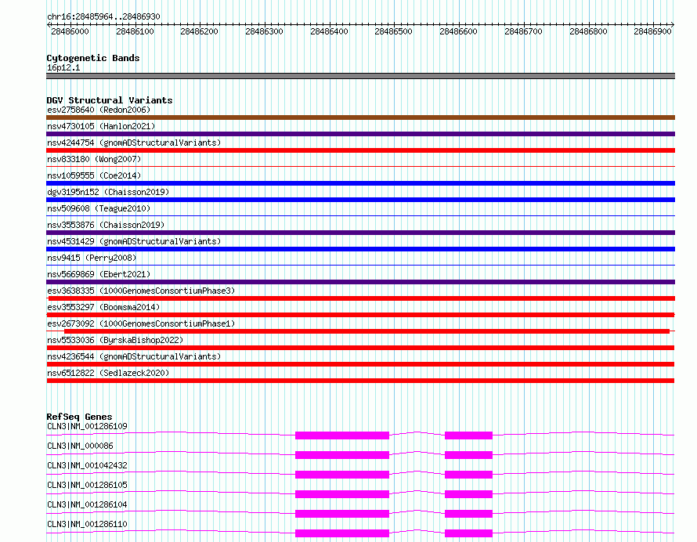This screenshot has height=542, width=697.
Task: Open variant dgv3195n152 (Chaisson2019) label
Action: click(x=108, y=192)
